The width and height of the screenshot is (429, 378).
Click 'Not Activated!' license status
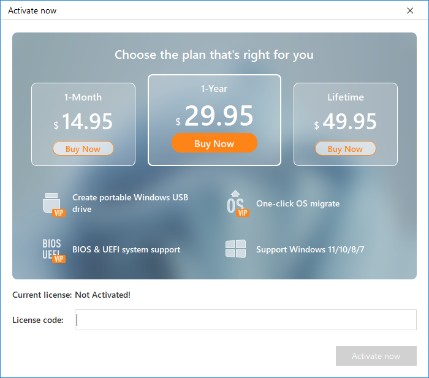[x=102, y=295]
